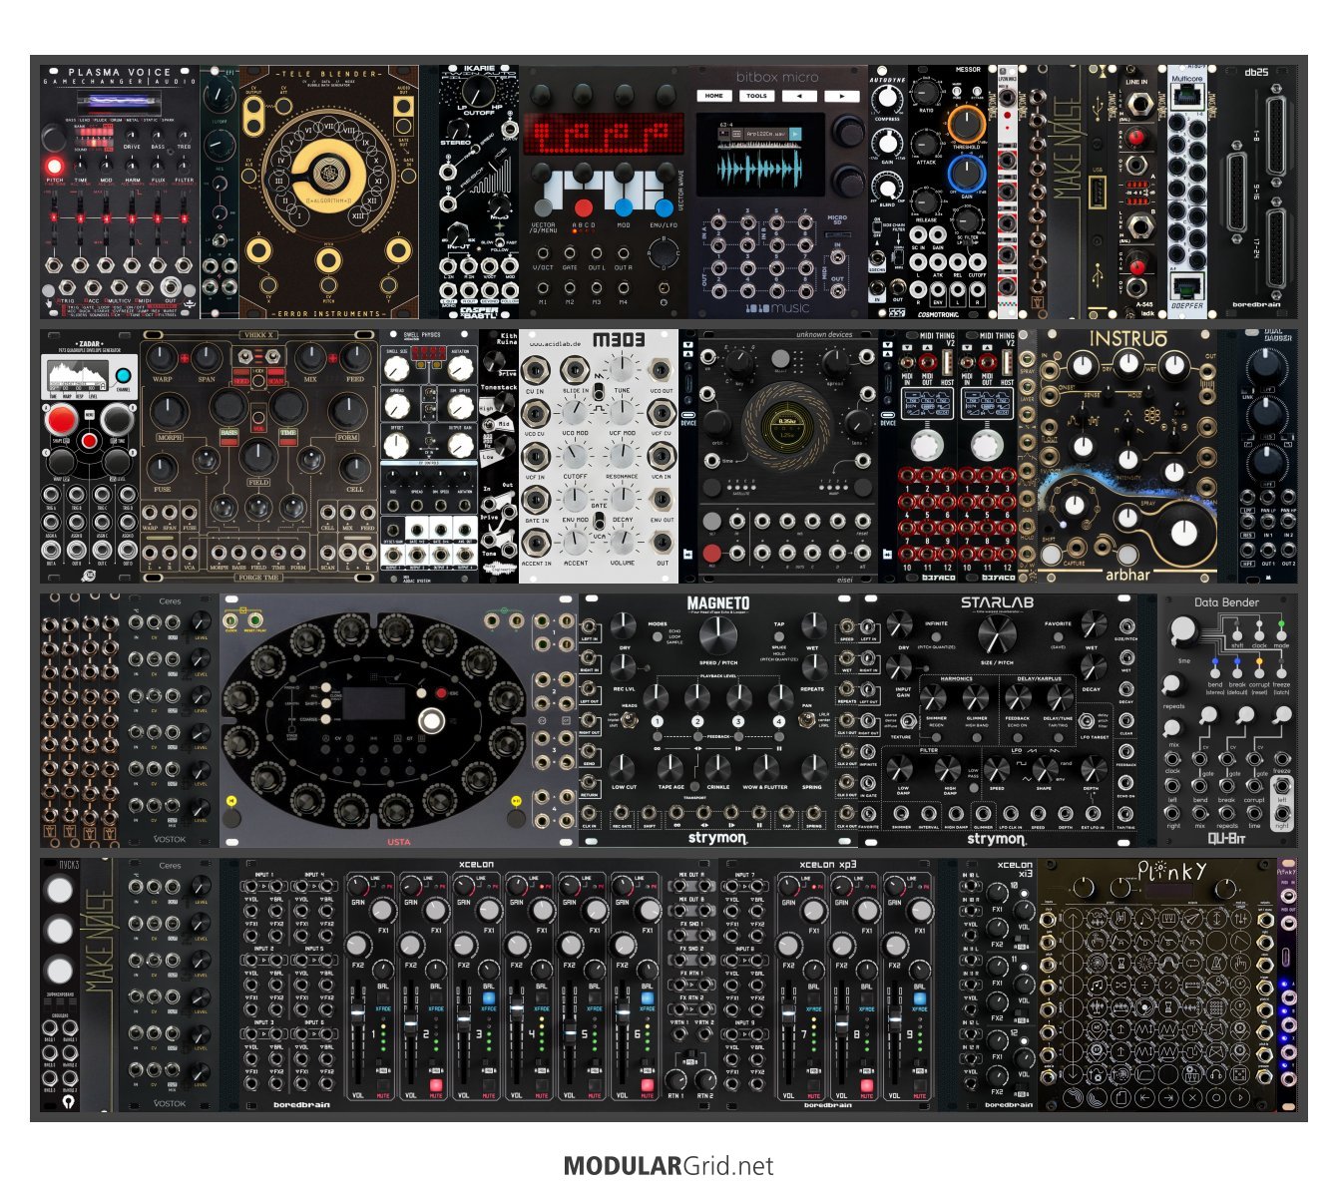The image size is (1338, 1187).
Task: Click the gray VECTOR/MENU button on Vector Wave
Action: (x=543, y=207)
